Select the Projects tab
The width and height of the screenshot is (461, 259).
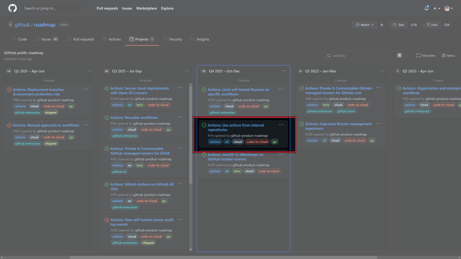tap(142, 39)
